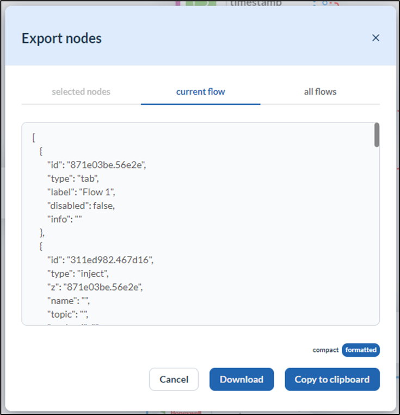Click the "id": "311ed982.467d16" line
Viewport: 400px width, 415px height.
[x=100, y=260]
